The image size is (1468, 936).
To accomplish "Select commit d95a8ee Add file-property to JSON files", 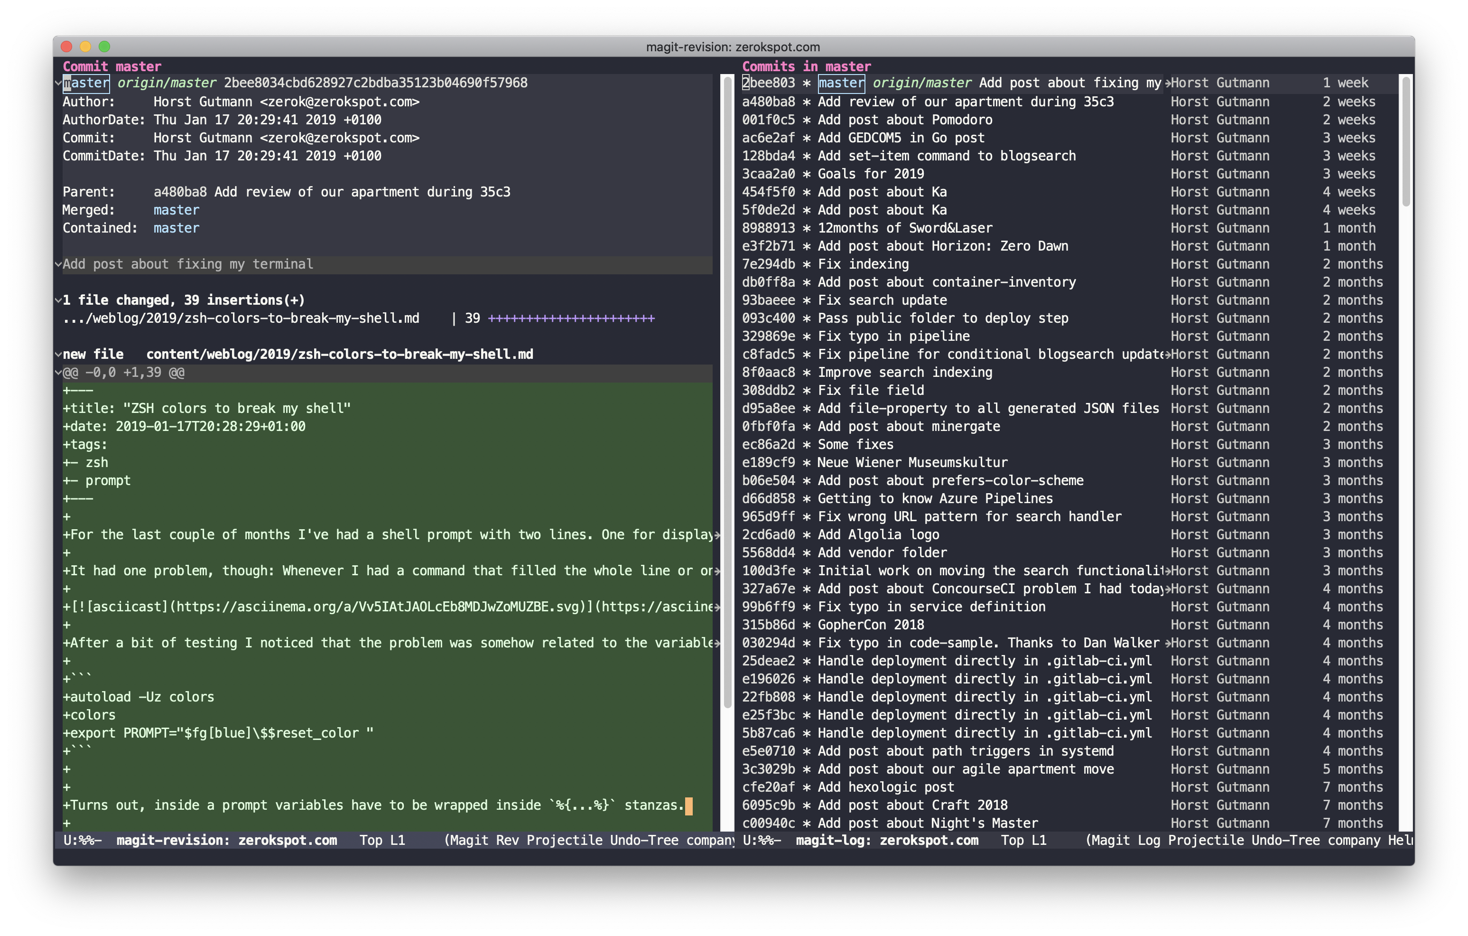I will [x=1069, y=409].
